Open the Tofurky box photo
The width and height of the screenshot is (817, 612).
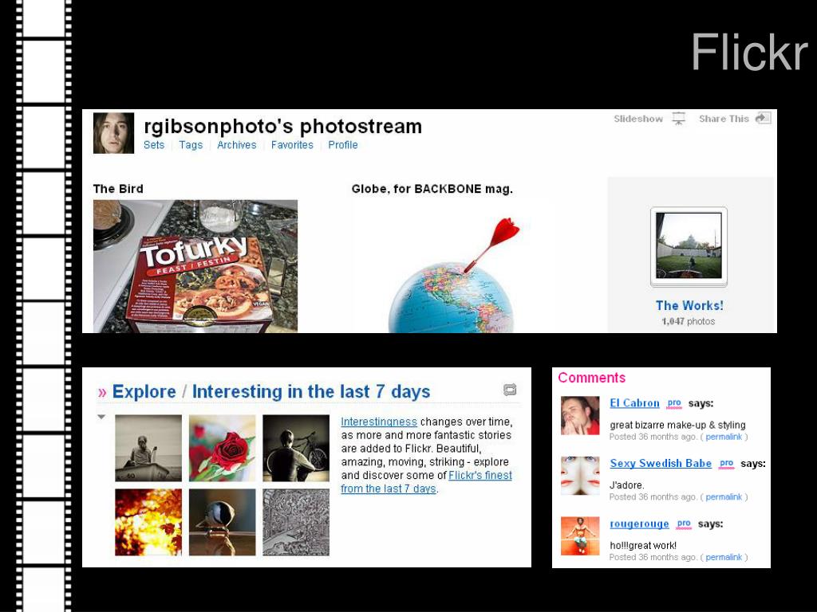[x=195, y=266]
